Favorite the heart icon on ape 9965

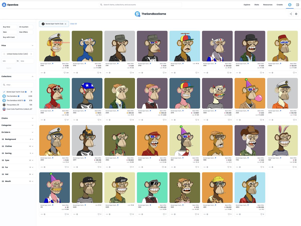(163, 167)
